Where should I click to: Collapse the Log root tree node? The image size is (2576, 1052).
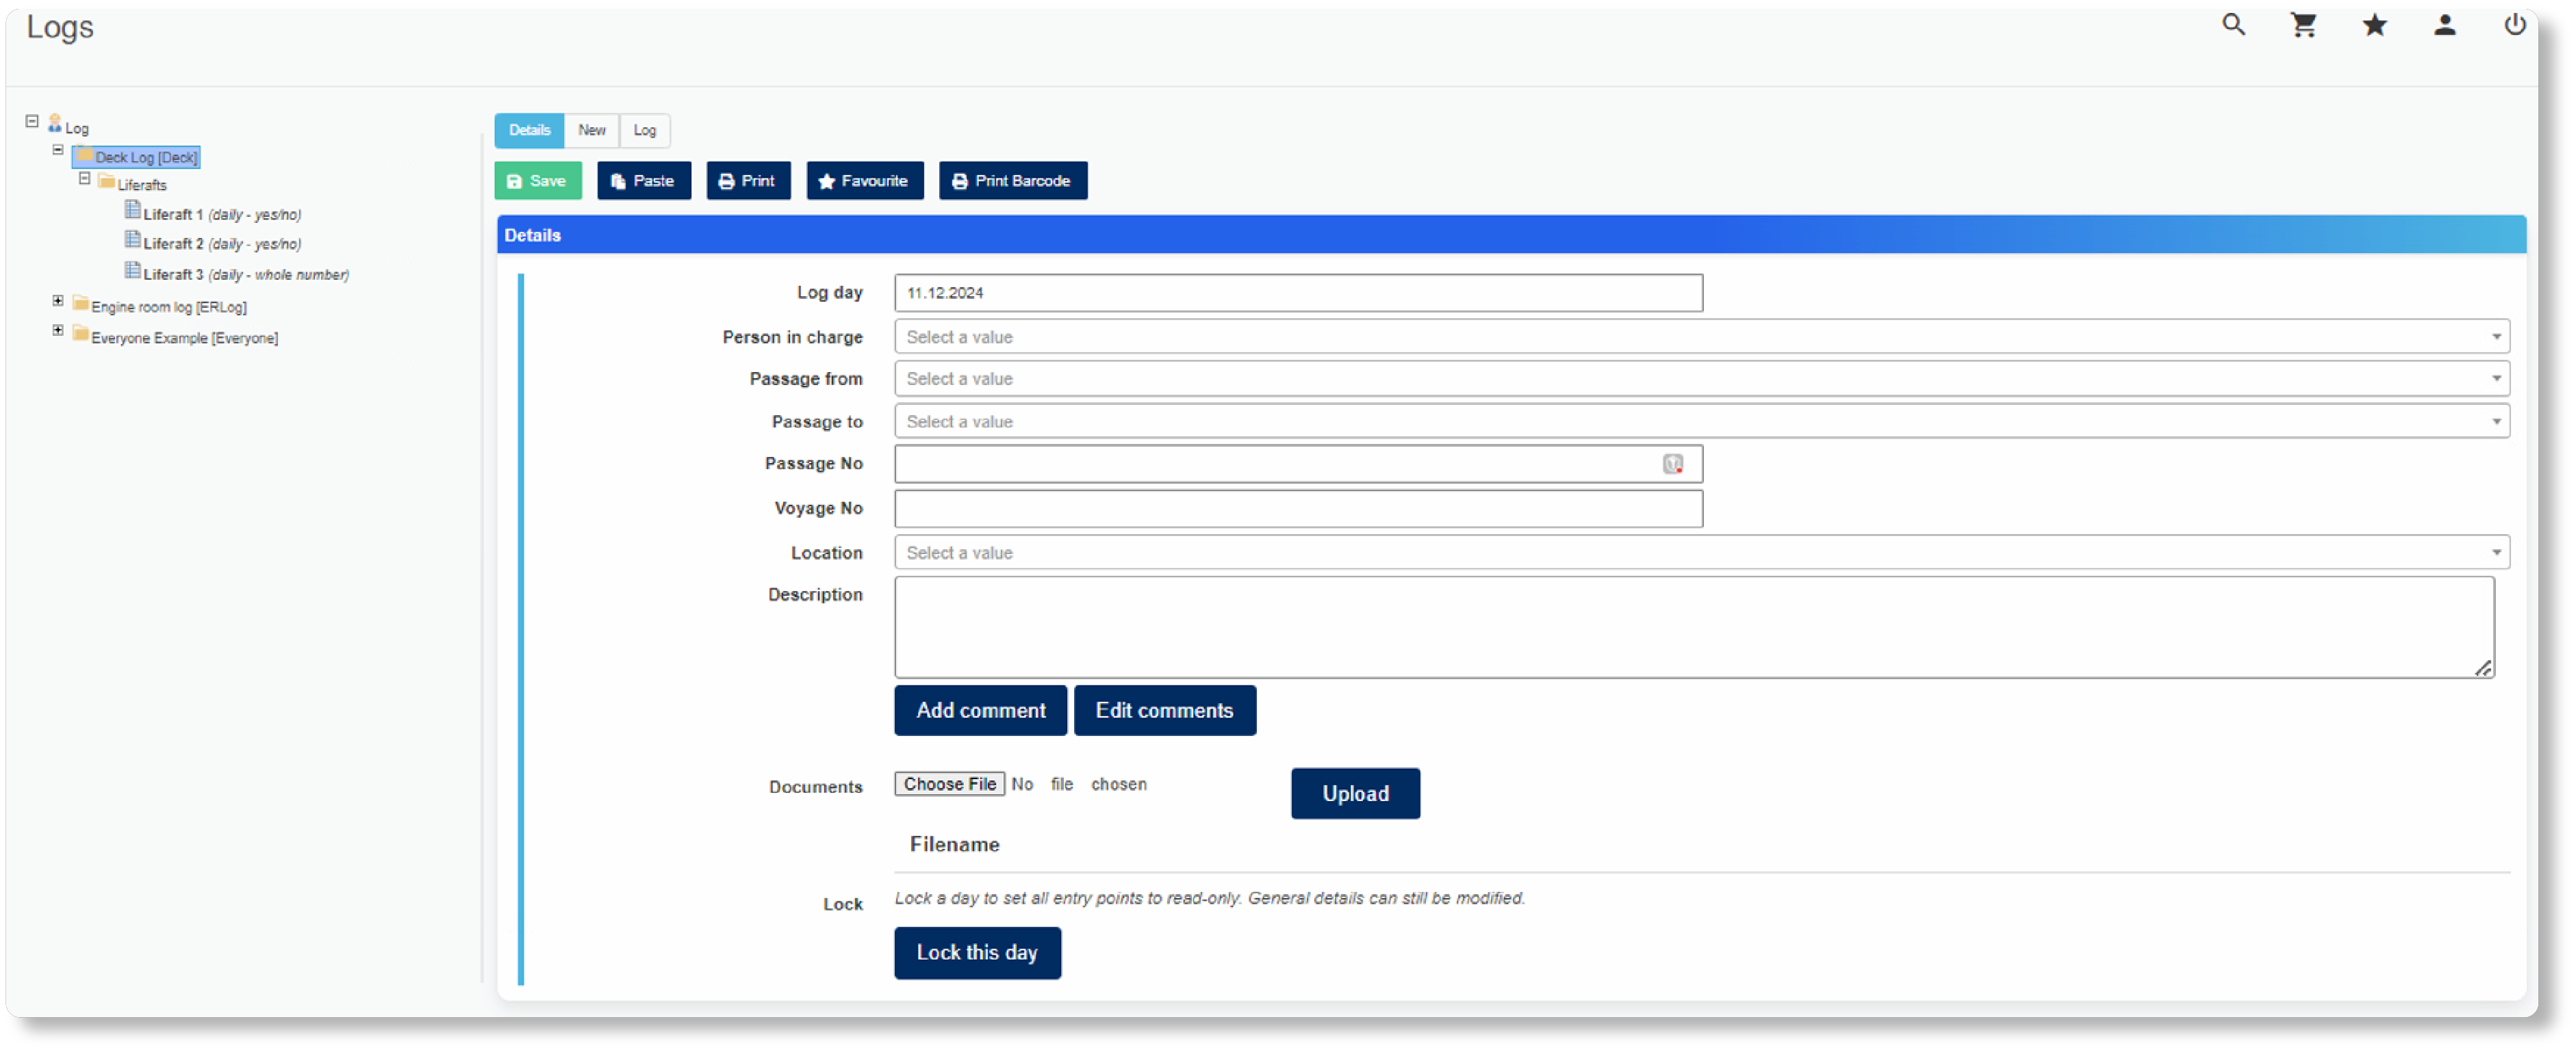click(32, 122)
